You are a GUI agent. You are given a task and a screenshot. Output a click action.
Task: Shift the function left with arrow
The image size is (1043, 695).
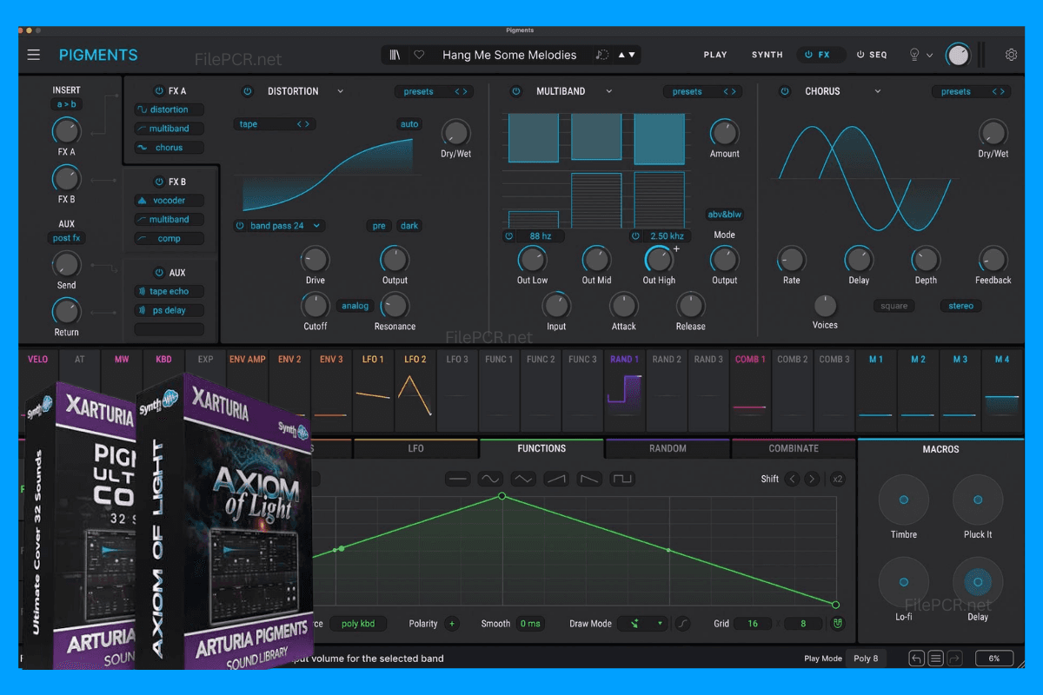792,479
